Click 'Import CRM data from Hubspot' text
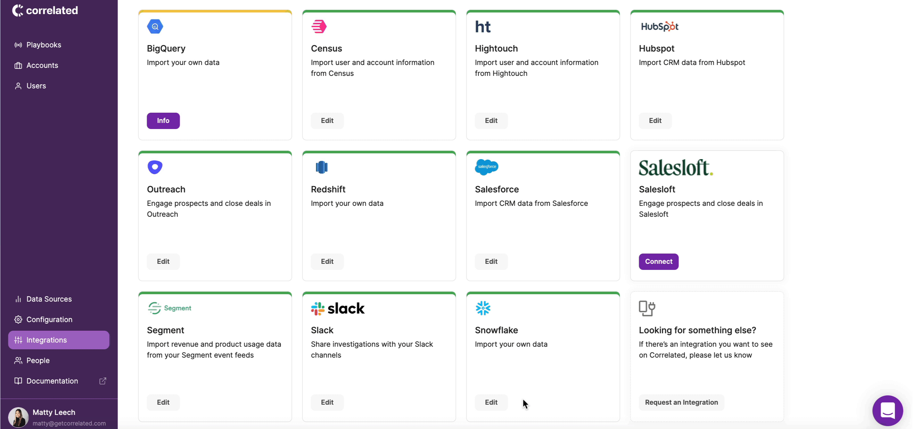The width and height of the screenshot is (913, 429). (x=692, y=63)
